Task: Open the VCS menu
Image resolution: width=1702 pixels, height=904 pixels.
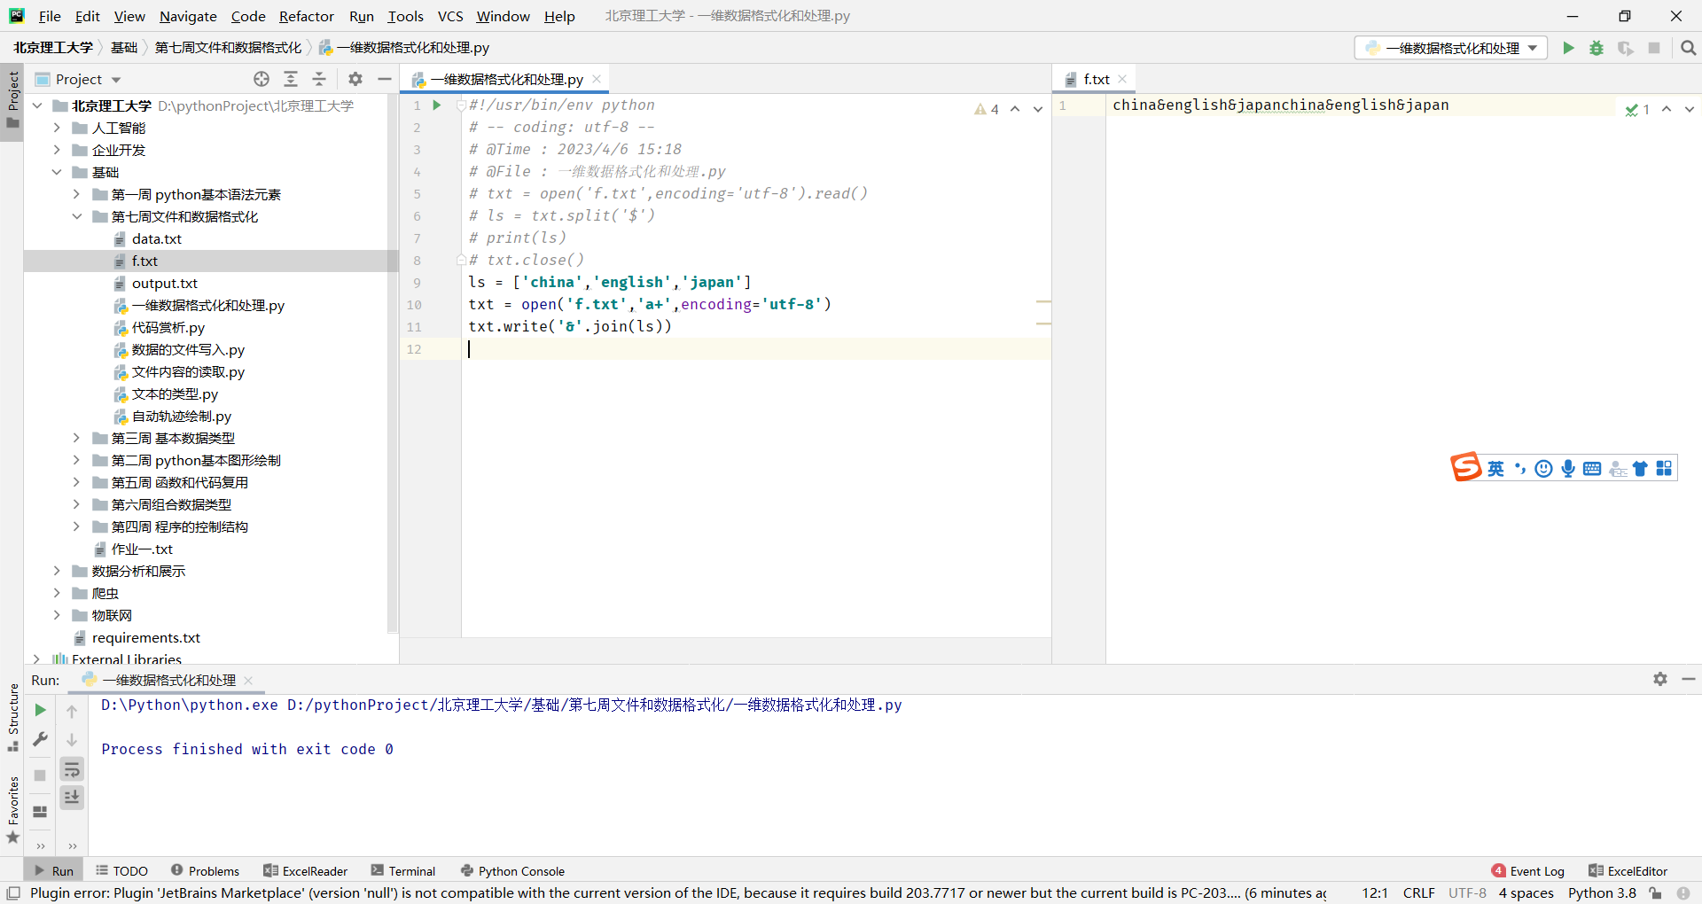Action: pos(450,16)
